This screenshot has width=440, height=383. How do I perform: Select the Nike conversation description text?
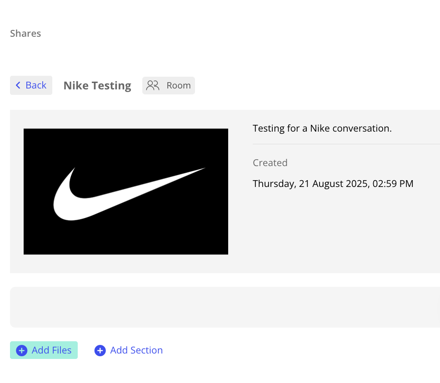[x=322, y=128]
